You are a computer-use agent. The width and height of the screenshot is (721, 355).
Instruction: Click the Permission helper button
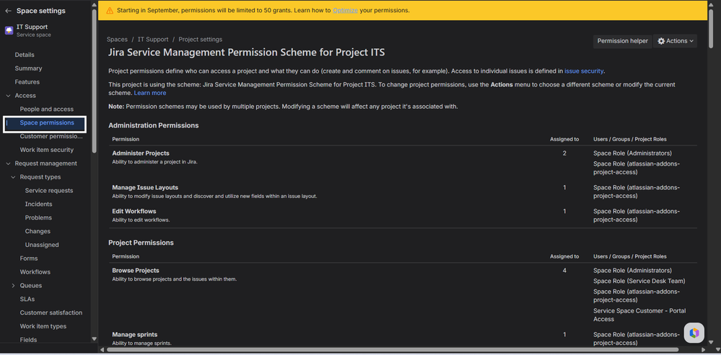[623, 41]
